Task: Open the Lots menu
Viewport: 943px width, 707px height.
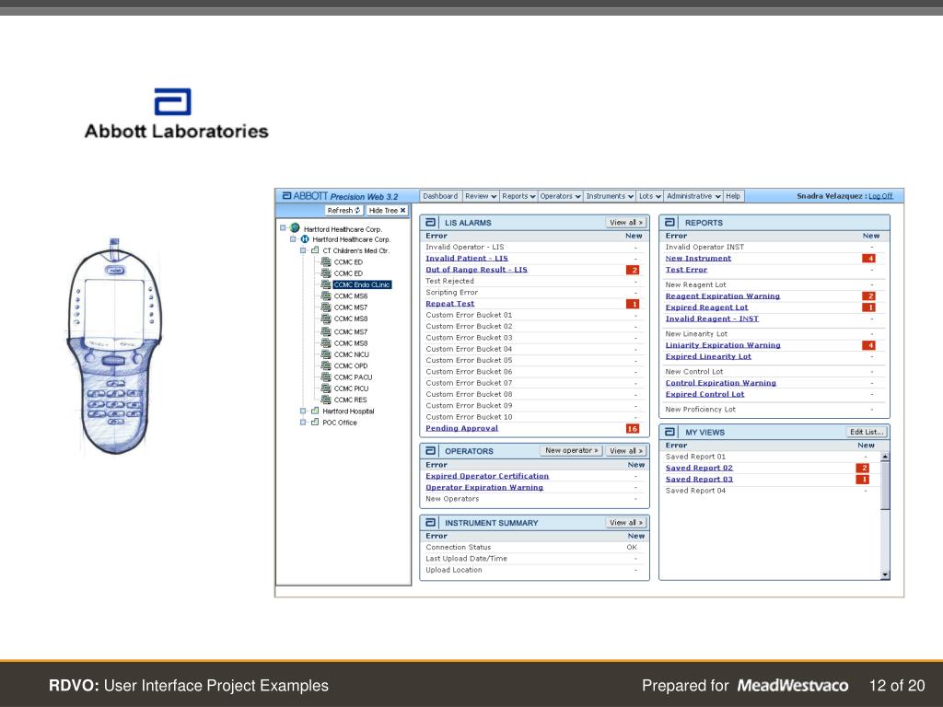Action: (650, 196)
